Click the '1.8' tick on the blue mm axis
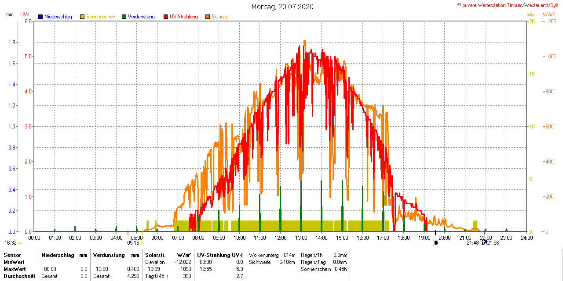Image resolution: width=563 pixels, height=281 pixels. (x=12, y=43)
